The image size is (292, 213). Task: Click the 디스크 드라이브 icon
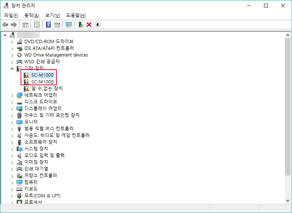click(19, 103)
